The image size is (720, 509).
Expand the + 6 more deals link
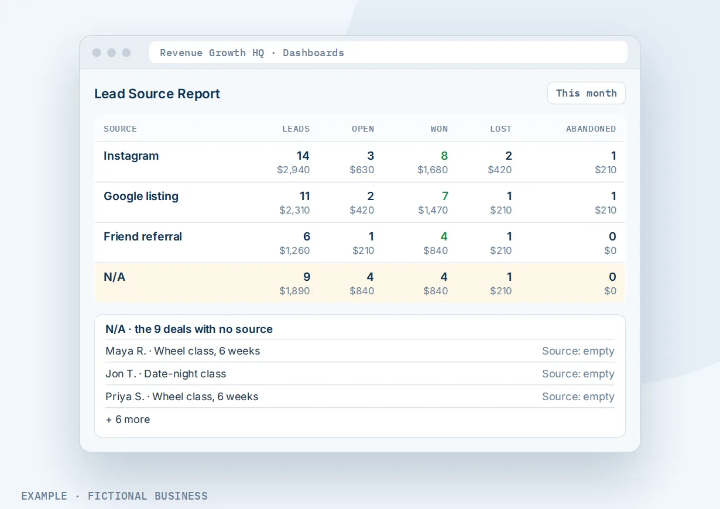[128, 419]
